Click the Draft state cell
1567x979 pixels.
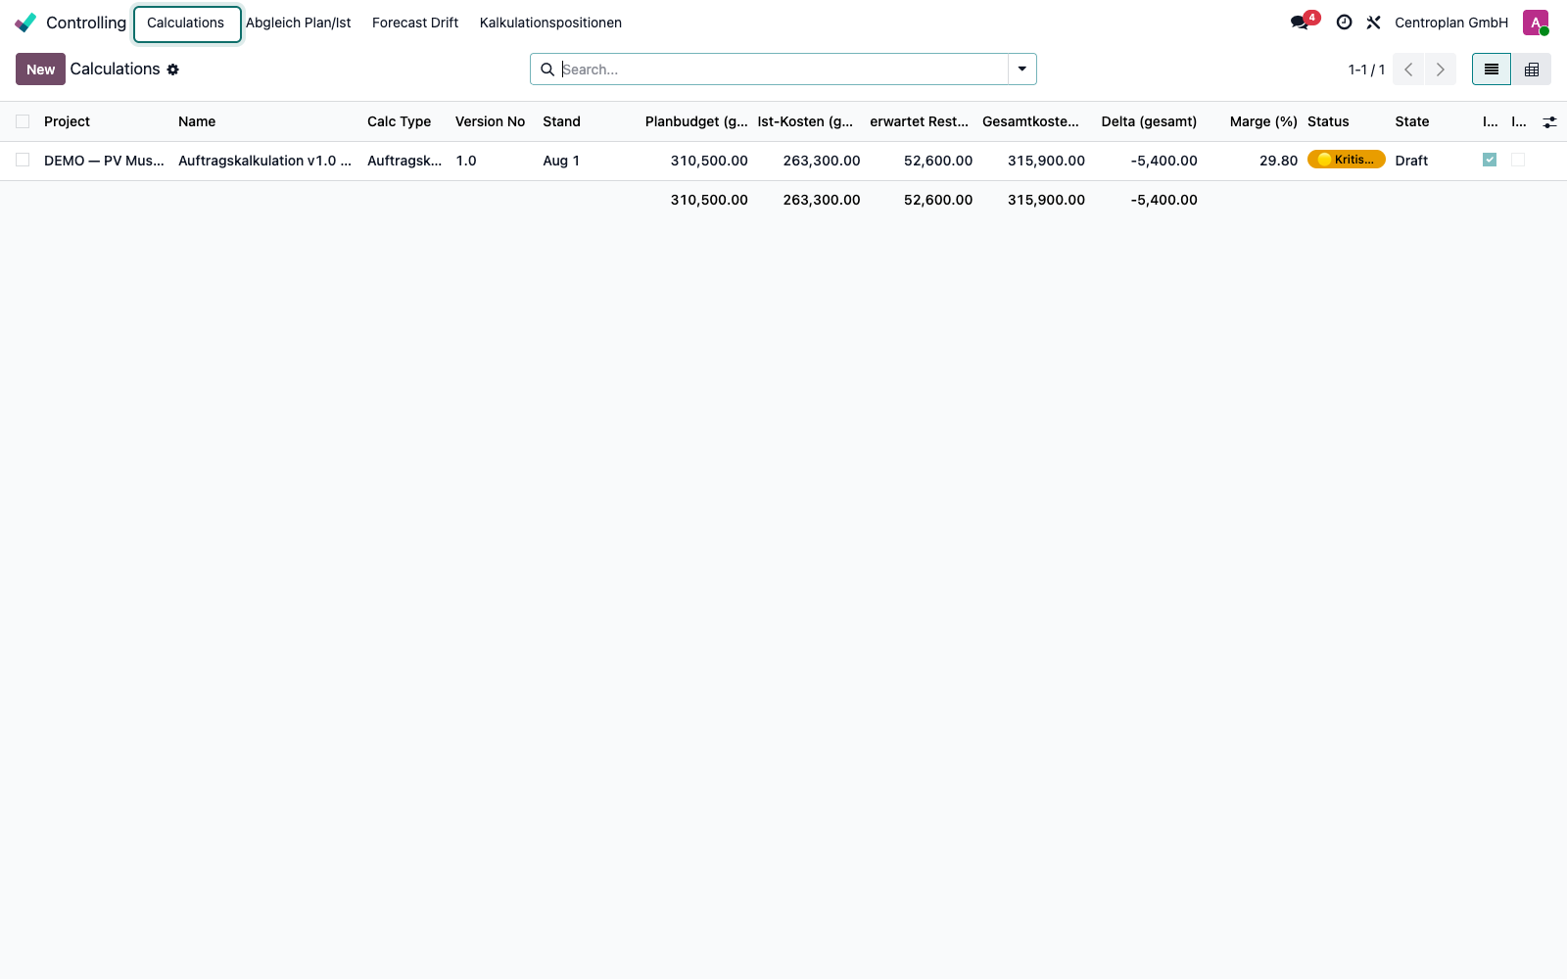click(x=1411, y=161)
